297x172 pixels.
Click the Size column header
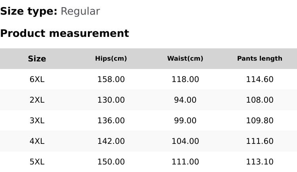37,59
